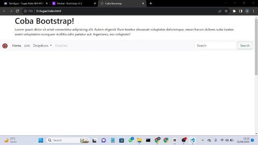Image resolution: width=258 pixels, height=145 pixels.
Task: Close the Navbar Bootstrap tab
Action: point(95,3)
